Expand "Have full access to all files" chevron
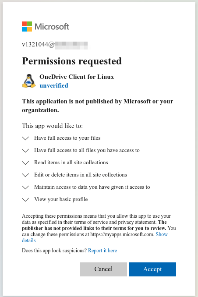Image resolution: width=198 pixels, height=297 pixels. point(25,151)
